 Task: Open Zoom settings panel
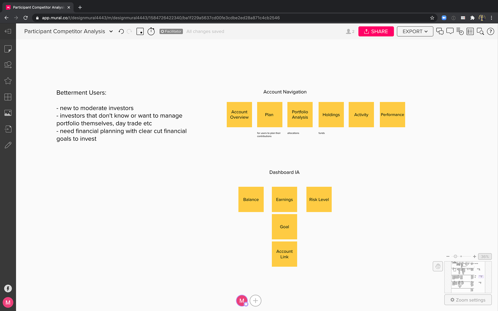pos(468,300)
